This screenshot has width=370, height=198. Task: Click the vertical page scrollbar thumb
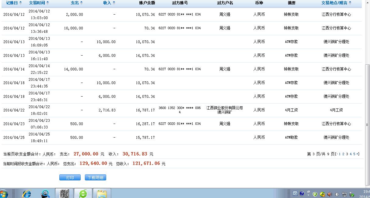click(x=368, y=125)
